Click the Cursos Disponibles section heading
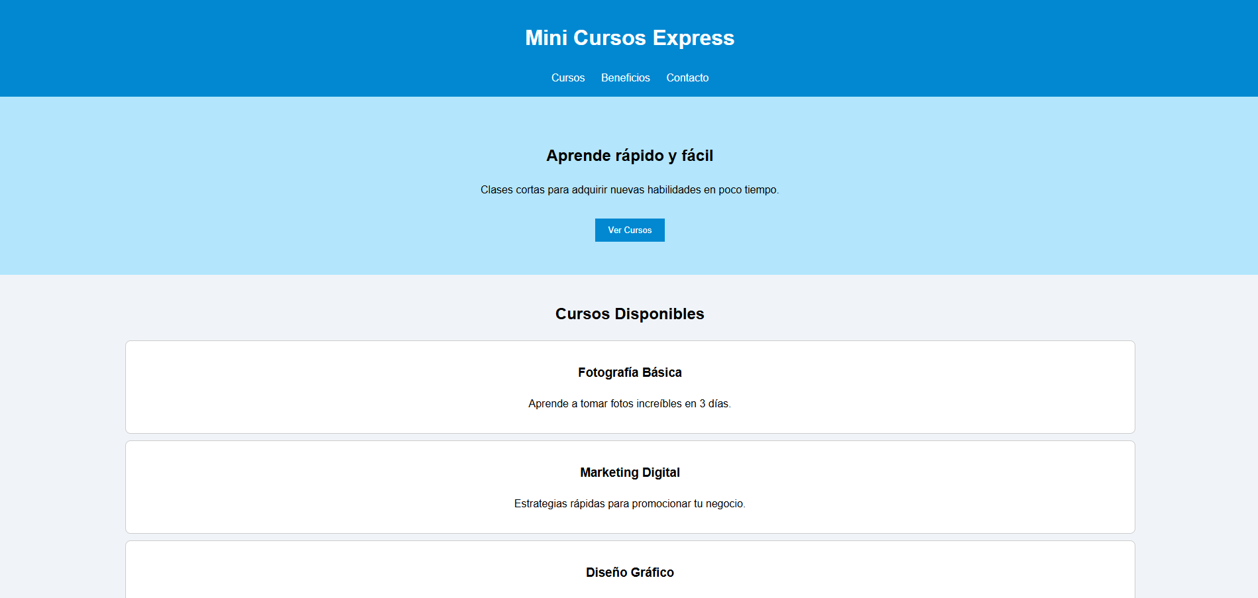1258x598 pixels. [x=630, y=314]
